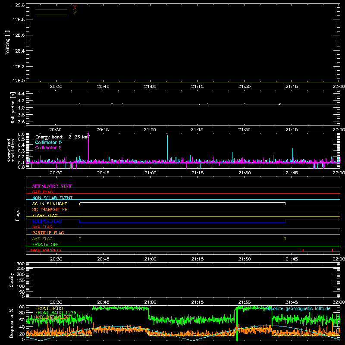Click the 22:00 time label under Flags panel
Viewport: 345px width, 345px height.
point(339,259)
